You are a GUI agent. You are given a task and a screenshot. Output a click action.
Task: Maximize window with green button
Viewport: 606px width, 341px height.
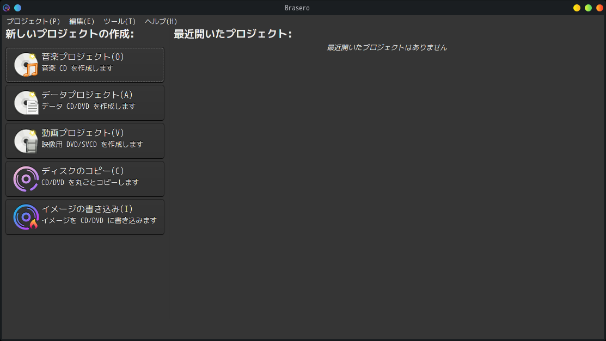(x=588, y=8)
